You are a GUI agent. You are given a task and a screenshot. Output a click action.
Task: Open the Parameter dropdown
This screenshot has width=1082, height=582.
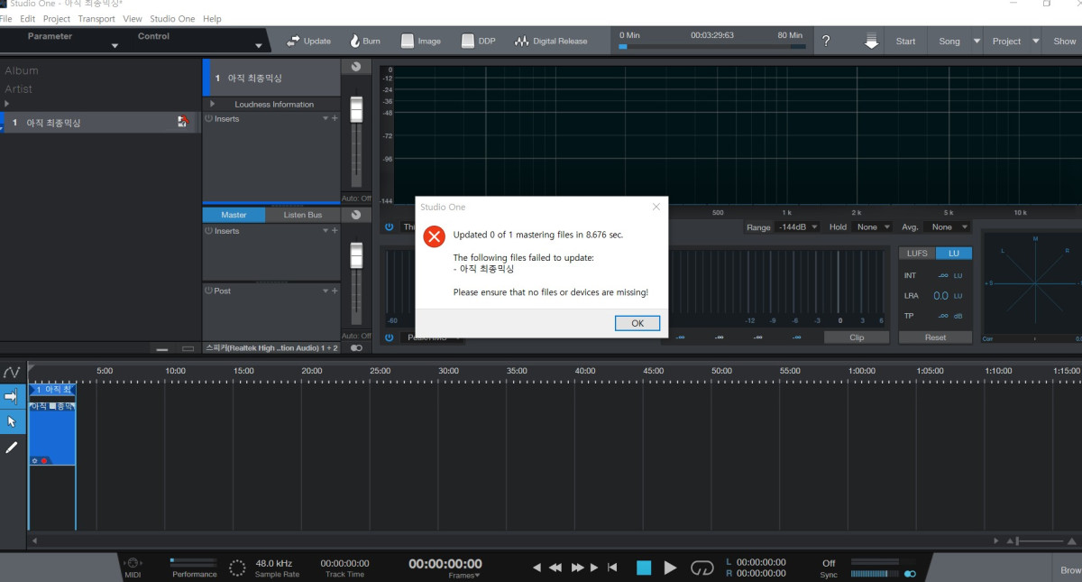(x=115, y=45)
